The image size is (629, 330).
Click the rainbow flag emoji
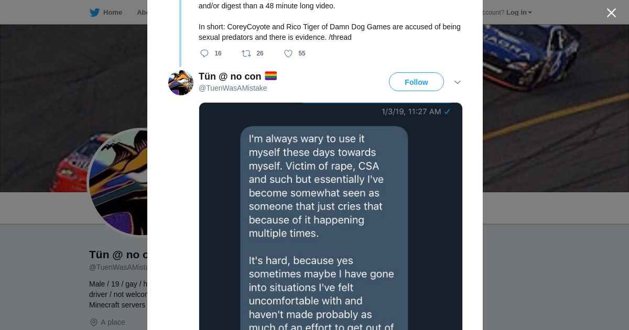point(270,76)
